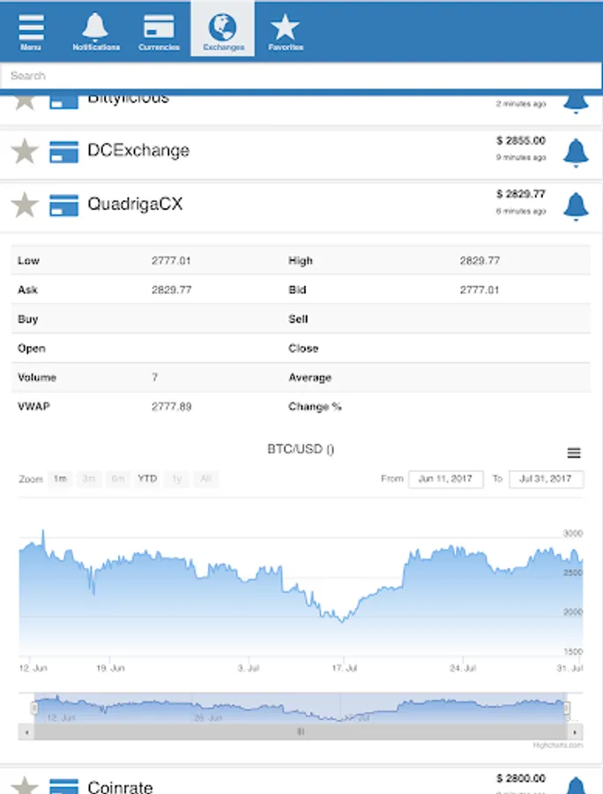Click the To date field
The image size is (603, 794).
pos(546,479)
